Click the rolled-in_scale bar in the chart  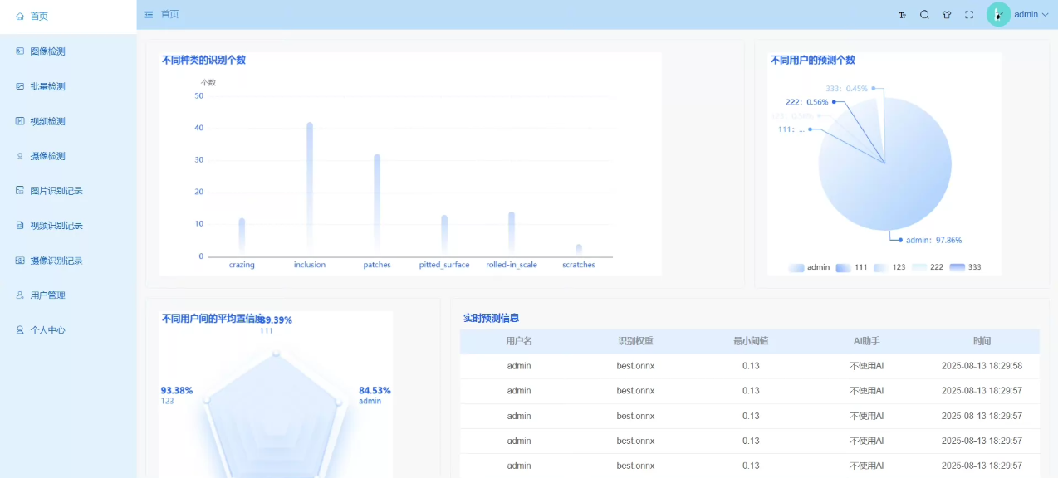tap(512, 234)
